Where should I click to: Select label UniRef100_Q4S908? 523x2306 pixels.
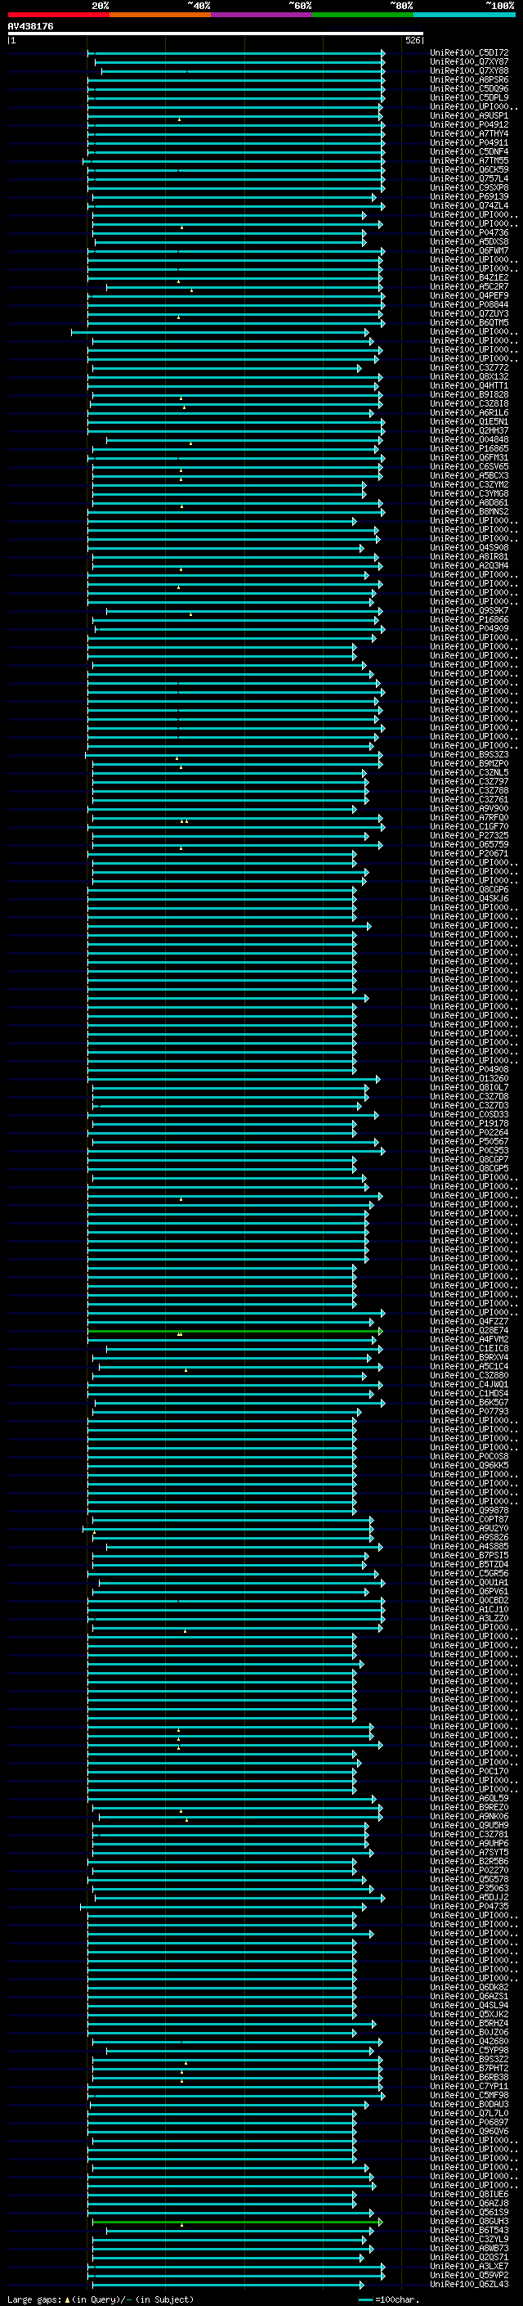[469, 548]
